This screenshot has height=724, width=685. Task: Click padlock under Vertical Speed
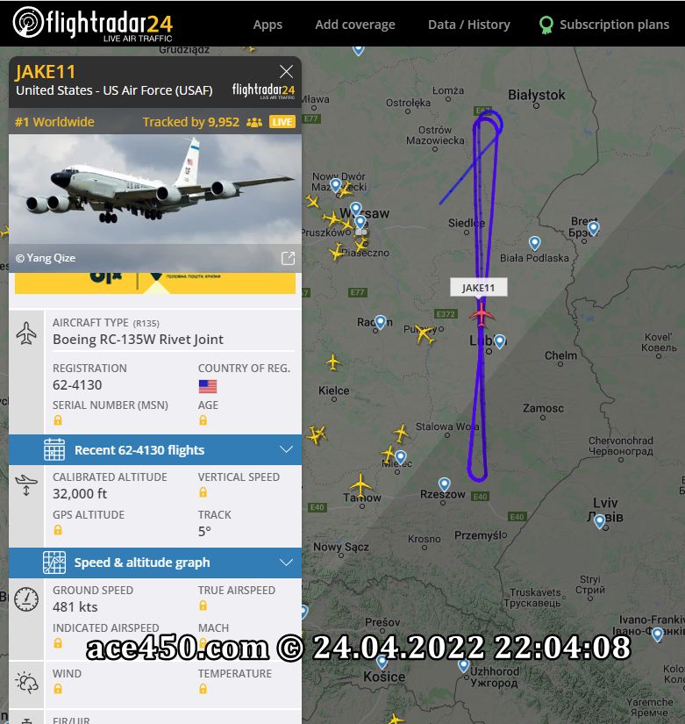(203, 492)
